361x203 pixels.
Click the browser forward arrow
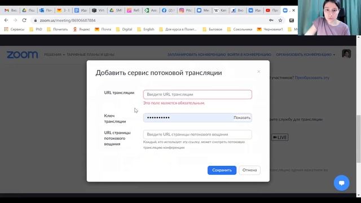tap(15, 20)
